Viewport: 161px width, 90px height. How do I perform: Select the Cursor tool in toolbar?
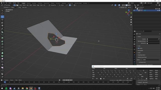click(x=2, y=13)
